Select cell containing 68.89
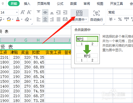Image resolution: width=133 pixels, height=103 pixels. pos(38,67)
